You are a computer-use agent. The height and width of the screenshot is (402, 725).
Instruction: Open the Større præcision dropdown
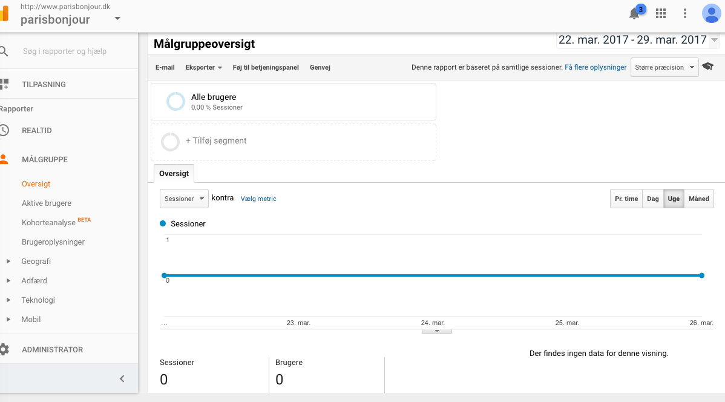click(664, 68)
